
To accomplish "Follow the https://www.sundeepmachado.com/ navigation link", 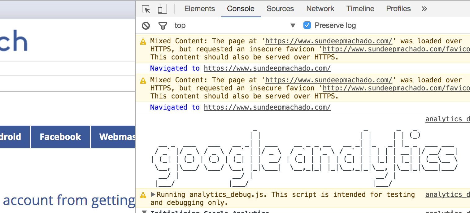I will pyautogui.click(x=267, y=68).
